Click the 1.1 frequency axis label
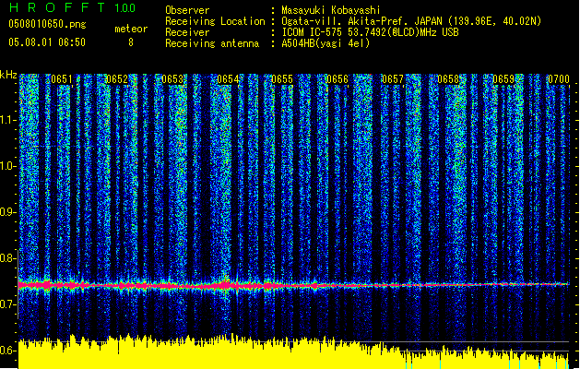580x369 pixels. pos(8,118)
